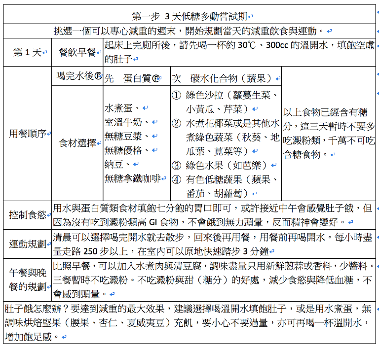Click the note starting with 以上食物已經含有糖分

328,133
